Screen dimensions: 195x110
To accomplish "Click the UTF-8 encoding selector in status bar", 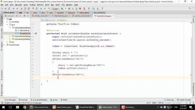I will tap(161, 103).
